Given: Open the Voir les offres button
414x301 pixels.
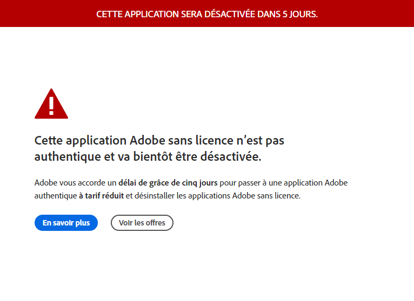Looking at the screenshot, I should pyautogui.click(x=142, y=223).
